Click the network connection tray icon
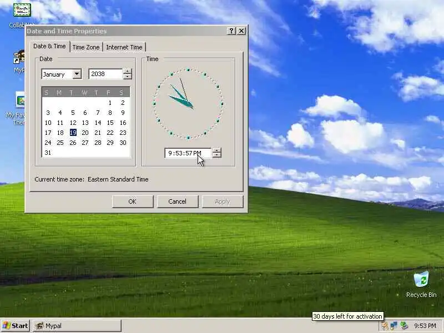 click(x=393, y=326)
